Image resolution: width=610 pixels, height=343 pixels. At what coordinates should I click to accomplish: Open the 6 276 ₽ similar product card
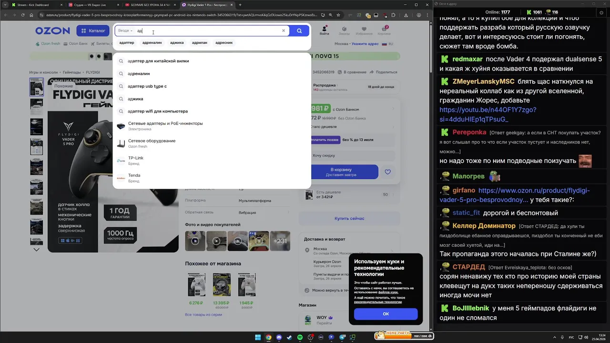click(x=196, y=290)
